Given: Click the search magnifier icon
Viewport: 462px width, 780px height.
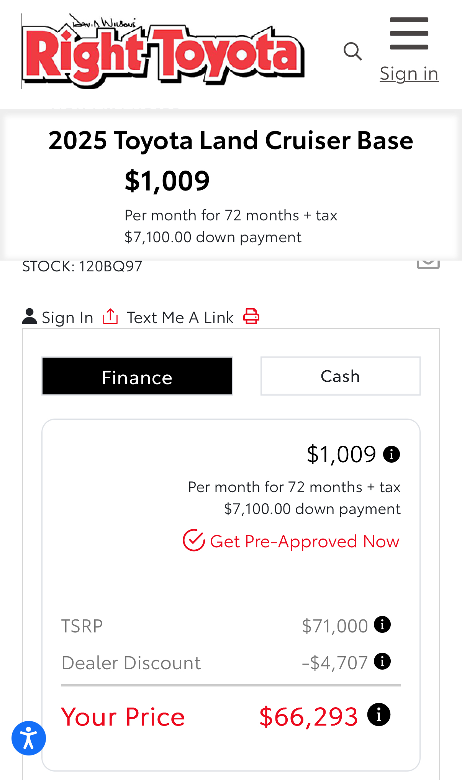Looking at the screenshot, I should [352, 51].
